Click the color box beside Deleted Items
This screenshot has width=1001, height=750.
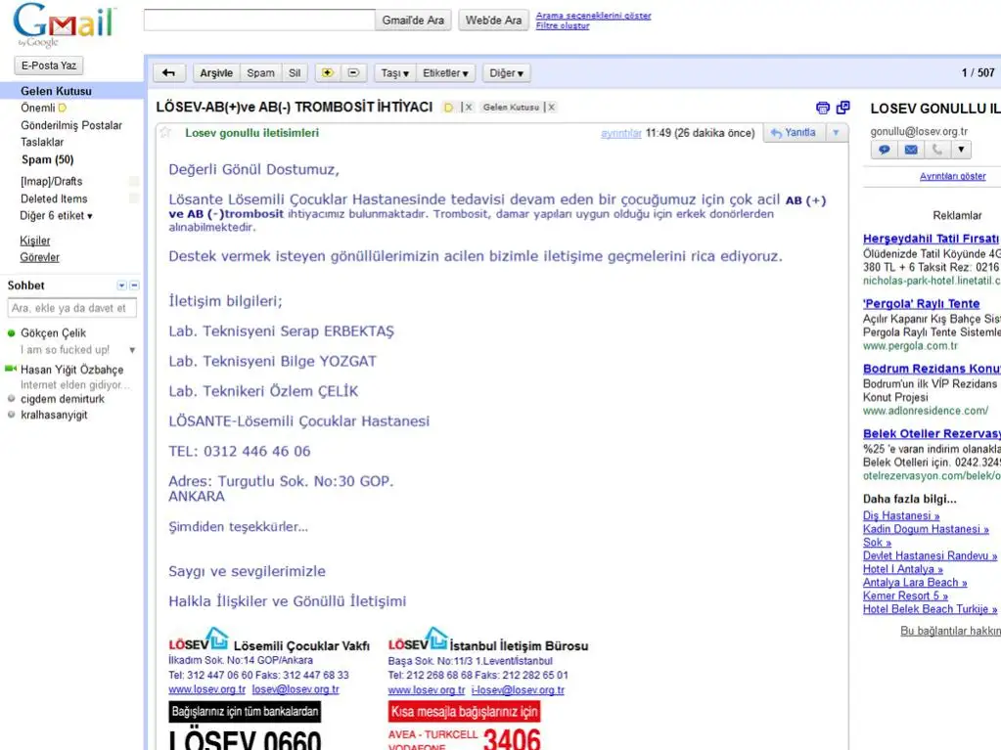134,199
